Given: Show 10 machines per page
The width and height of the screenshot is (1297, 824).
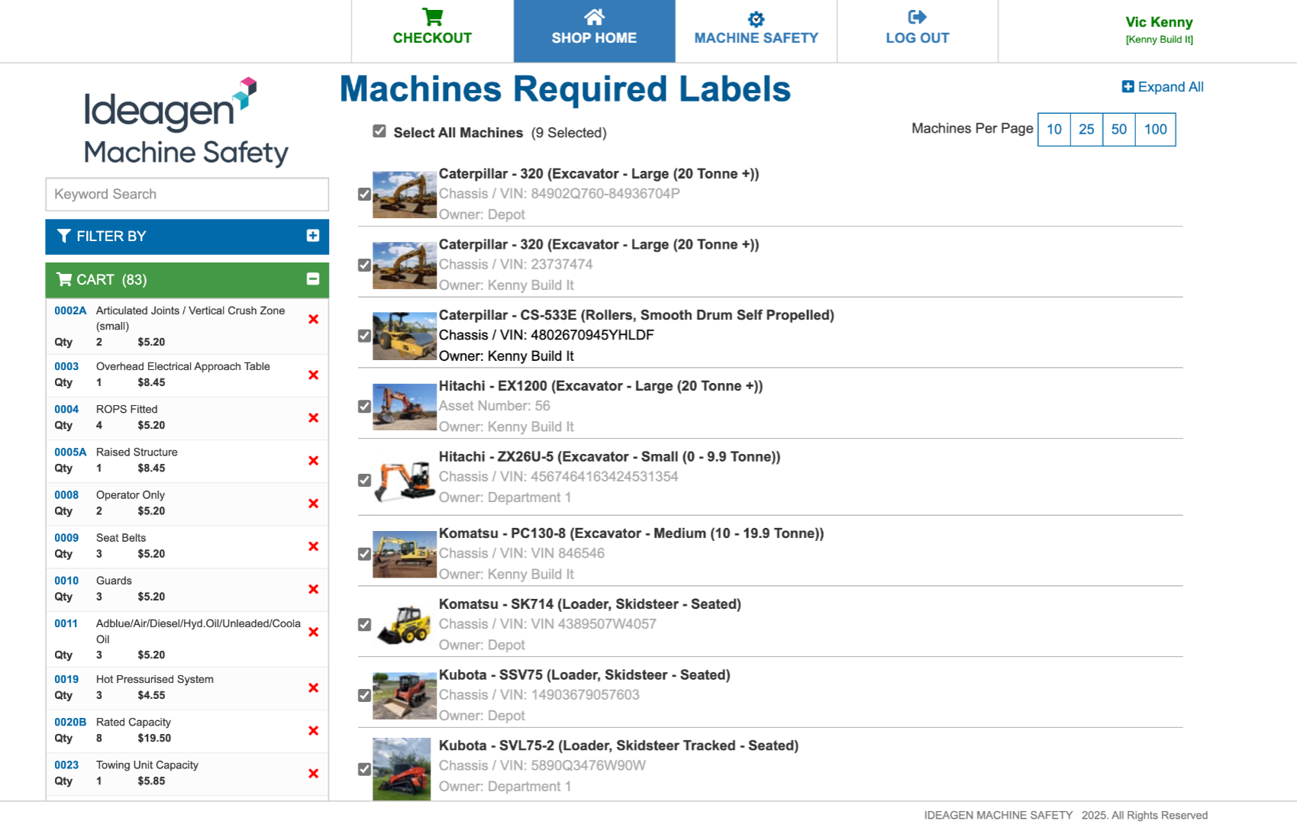Looking at the screenshot, I should pos(1054,129).
